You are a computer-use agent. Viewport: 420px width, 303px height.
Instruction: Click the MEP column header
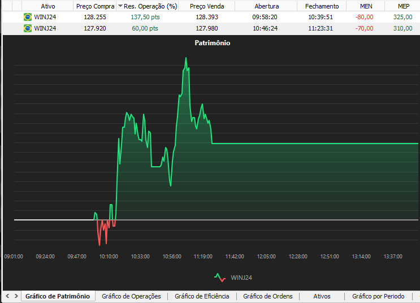click(x=404, y=6)
